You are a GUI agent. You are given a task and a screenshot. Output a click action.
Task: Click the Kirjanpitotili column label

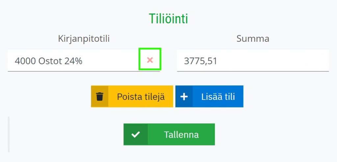[x=84, y=39]
